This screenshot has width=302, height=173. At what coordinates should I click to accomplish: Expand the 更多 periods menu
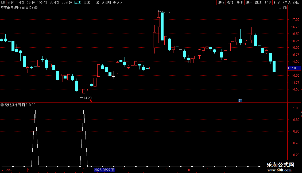[118, 2]
